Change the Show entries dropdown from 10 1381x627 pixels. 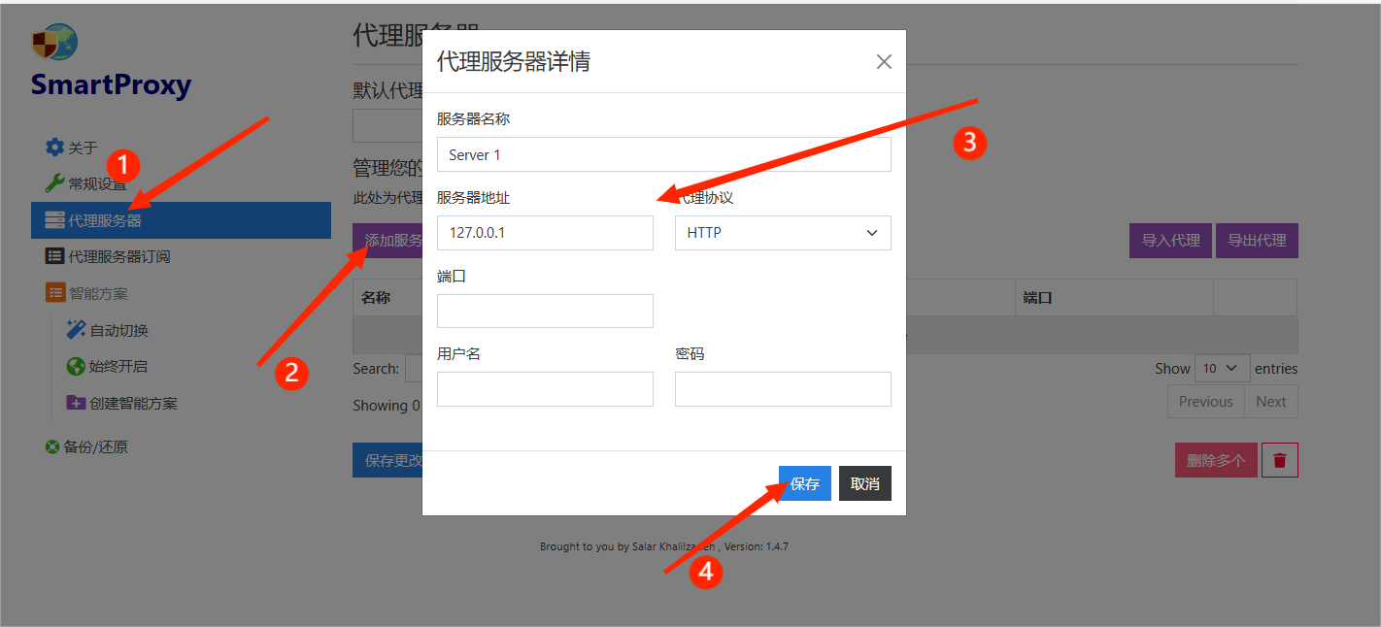pyautogui.click(x=1222, y=368)
